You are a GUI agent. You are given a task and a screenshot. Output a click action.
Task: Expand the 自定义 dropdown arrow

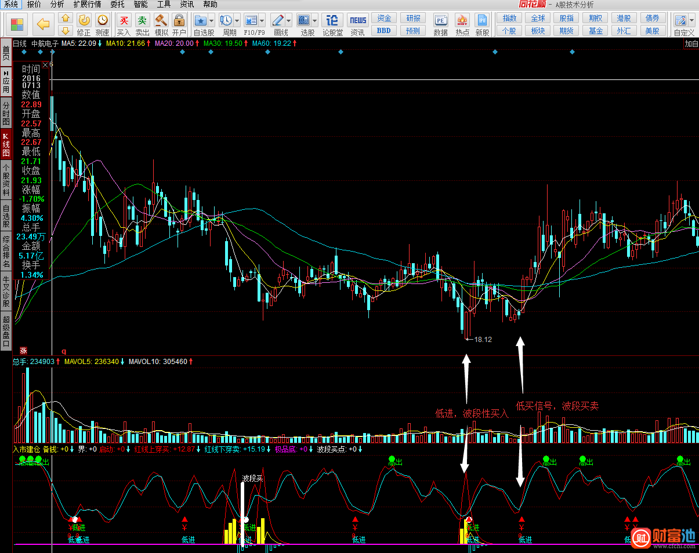691,20
